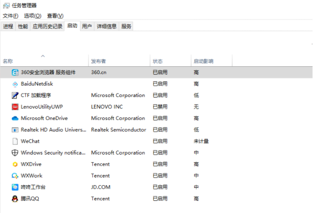The height and width of the screenshot is (213, 313).
Task: Open the 查看(V) menu
Action: point(55,16)
